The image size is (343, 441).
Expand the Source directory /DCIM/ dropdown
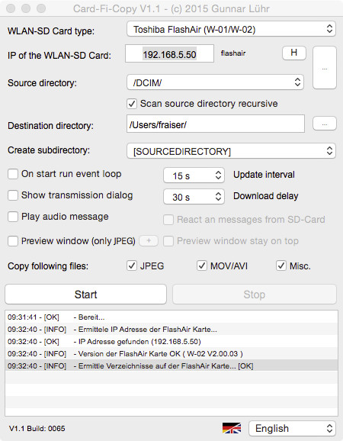pyautogui.click(x=215, y=82)
